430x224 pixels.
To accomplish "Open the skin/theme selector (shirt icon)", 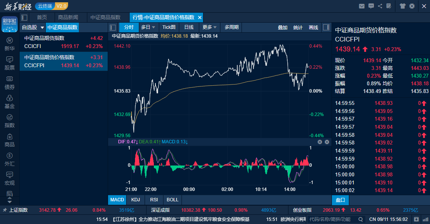I will click(402, 6).
